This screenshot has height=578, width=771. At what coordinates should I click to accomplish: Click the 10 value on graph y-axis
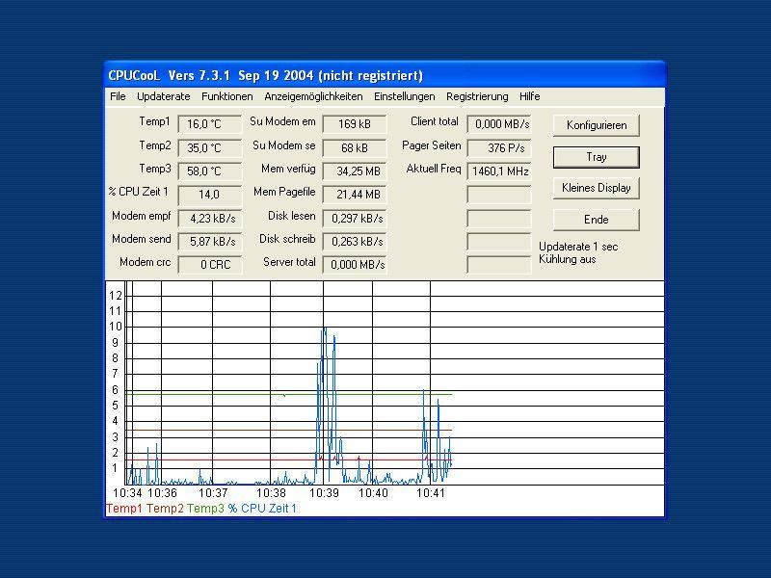click(116, 327)
